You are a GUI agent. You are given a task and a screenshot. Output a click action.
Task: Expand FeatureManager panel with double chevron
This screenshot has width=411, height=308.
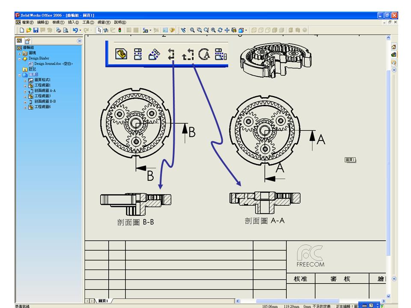[x=79, y=41]
